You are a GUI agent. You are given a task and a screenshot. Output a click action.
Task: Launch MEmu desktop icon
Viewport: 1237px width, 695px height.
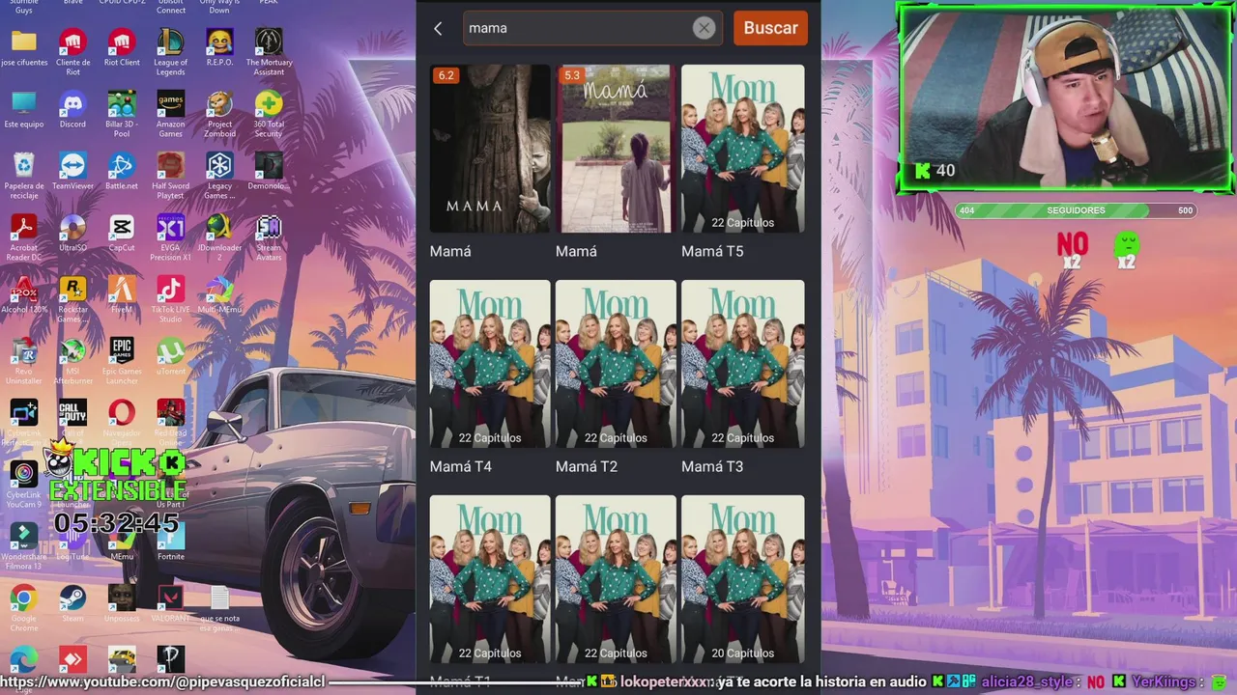[122, 542]
